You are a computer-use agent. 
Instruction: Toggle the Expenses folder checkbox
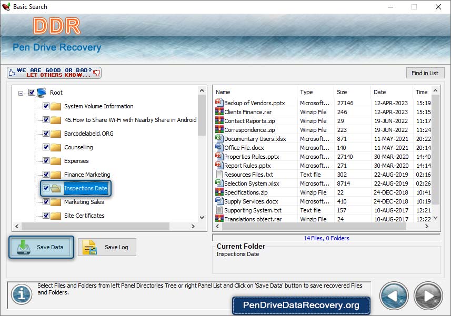point(46,161)
